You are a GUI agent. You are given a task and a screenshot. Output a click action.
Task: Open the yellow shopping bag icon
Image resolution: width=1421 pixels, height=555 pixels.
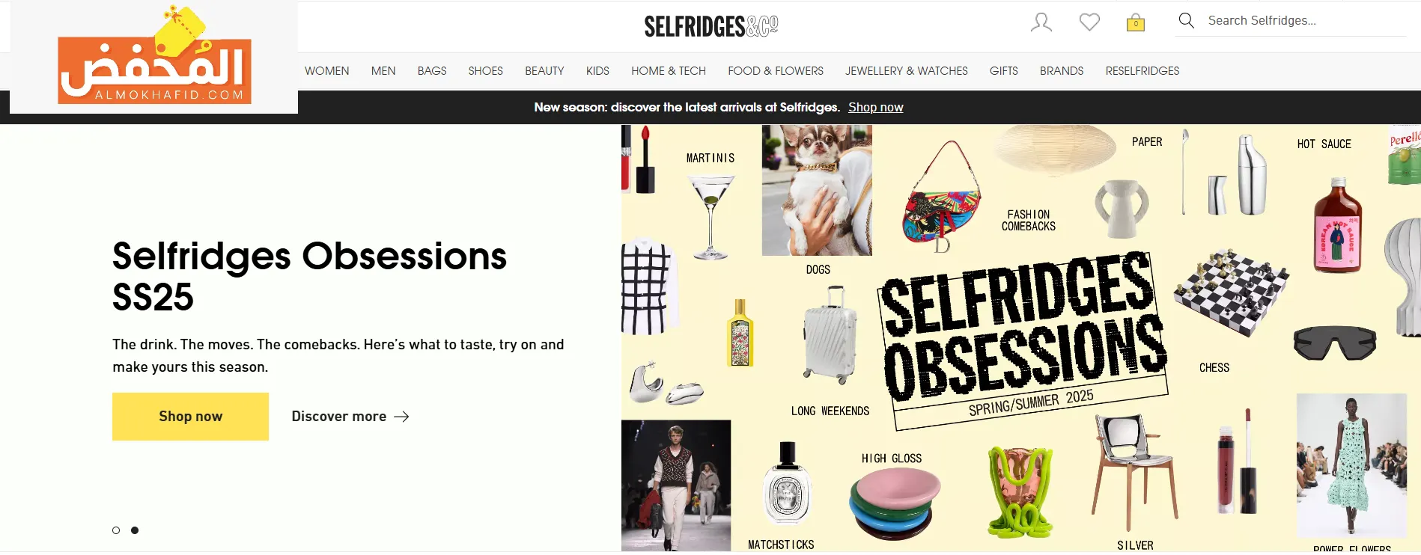(x=1136, y=22)
